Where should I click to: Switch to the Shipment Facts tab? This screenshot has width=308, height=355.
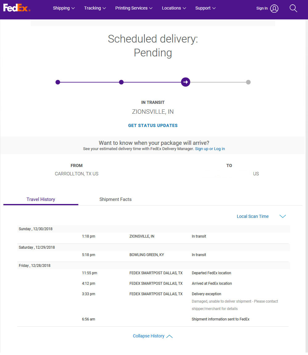coord(115,199)
